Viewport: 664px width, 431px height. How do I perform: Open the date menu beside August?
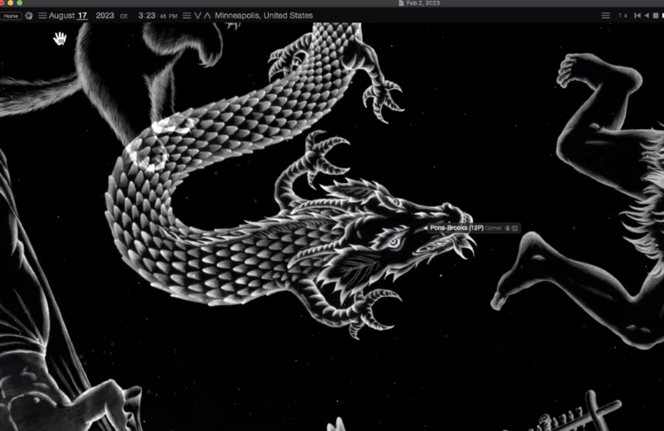[x=42, y=16]
